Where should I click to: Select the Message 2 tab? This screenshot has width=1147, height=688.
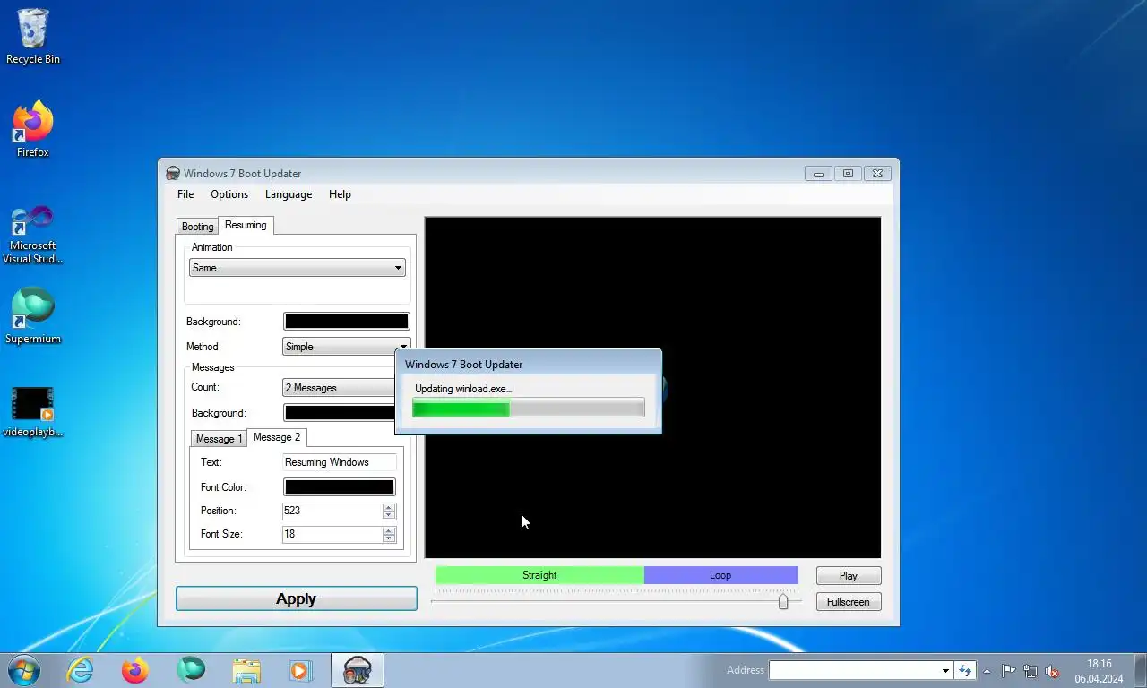coord(277,437)
